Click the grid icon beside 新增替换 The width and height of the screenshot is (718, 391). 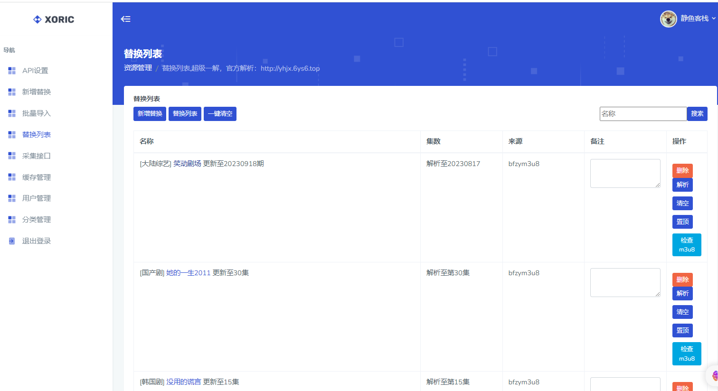pos(12,92)
